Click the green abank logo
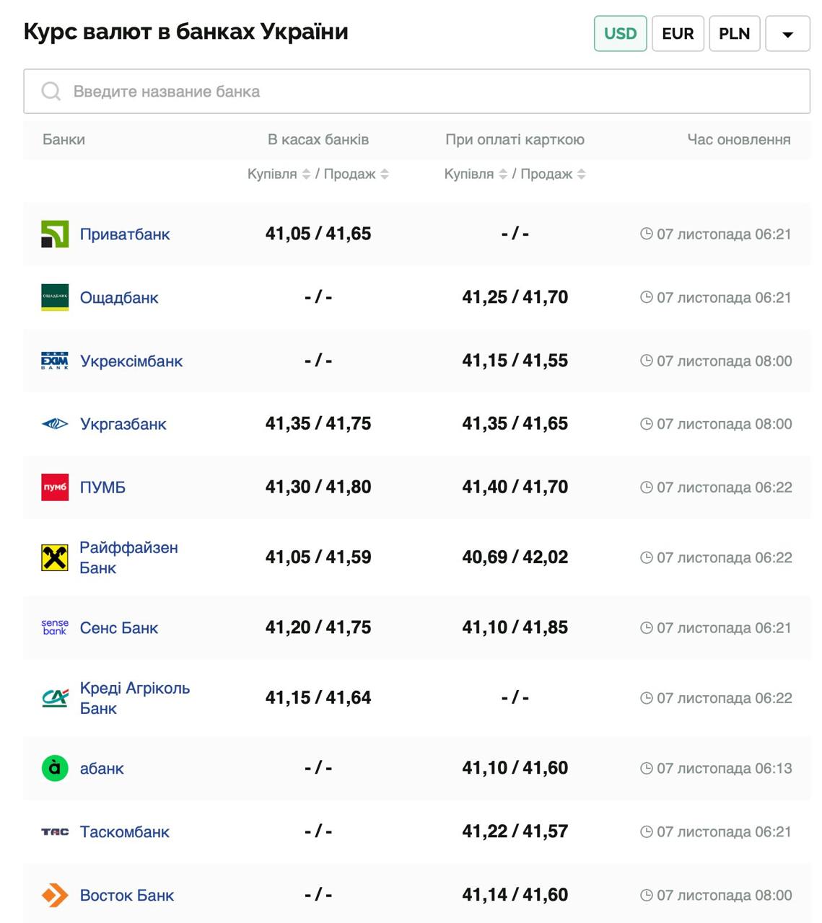Image resolution: width=822 pixels, height=923 pixels. coord(55,769)
